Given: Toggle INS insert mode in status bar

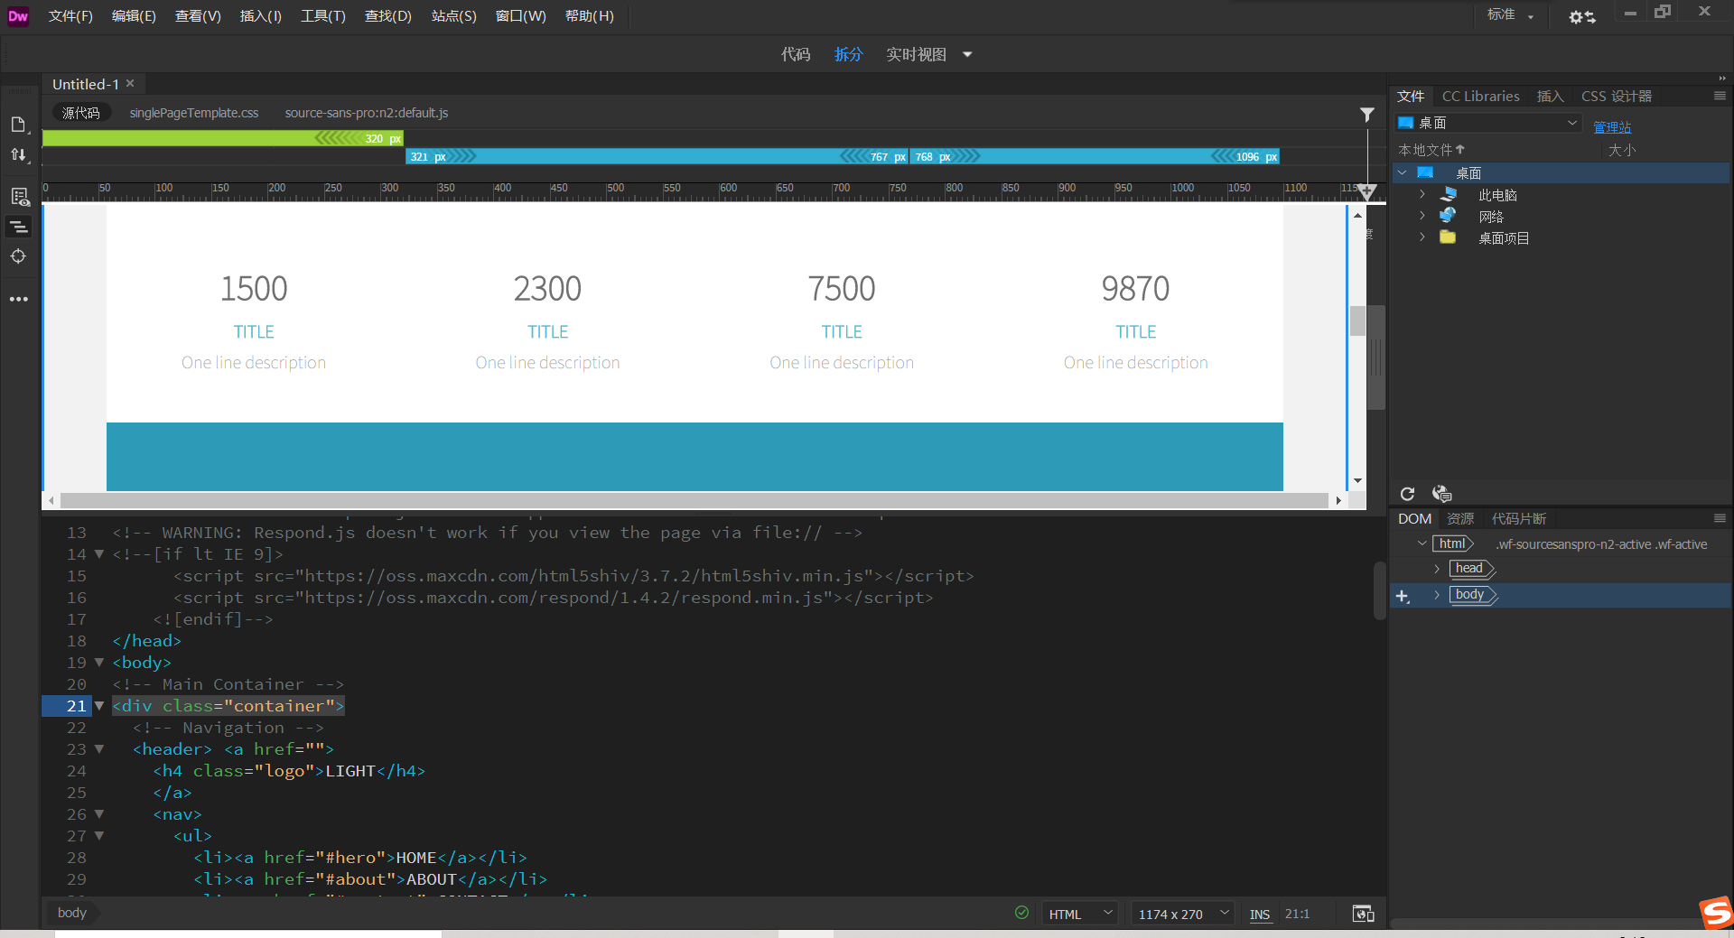Looking at the screenshot, I should click(x=1260, y=915).
